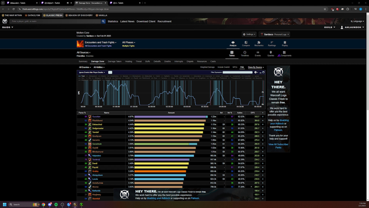Viewport: 369px width, 208px height.
Task: Open All Phases dropdown
Action: pyautogui.click(x=129, y=42)
